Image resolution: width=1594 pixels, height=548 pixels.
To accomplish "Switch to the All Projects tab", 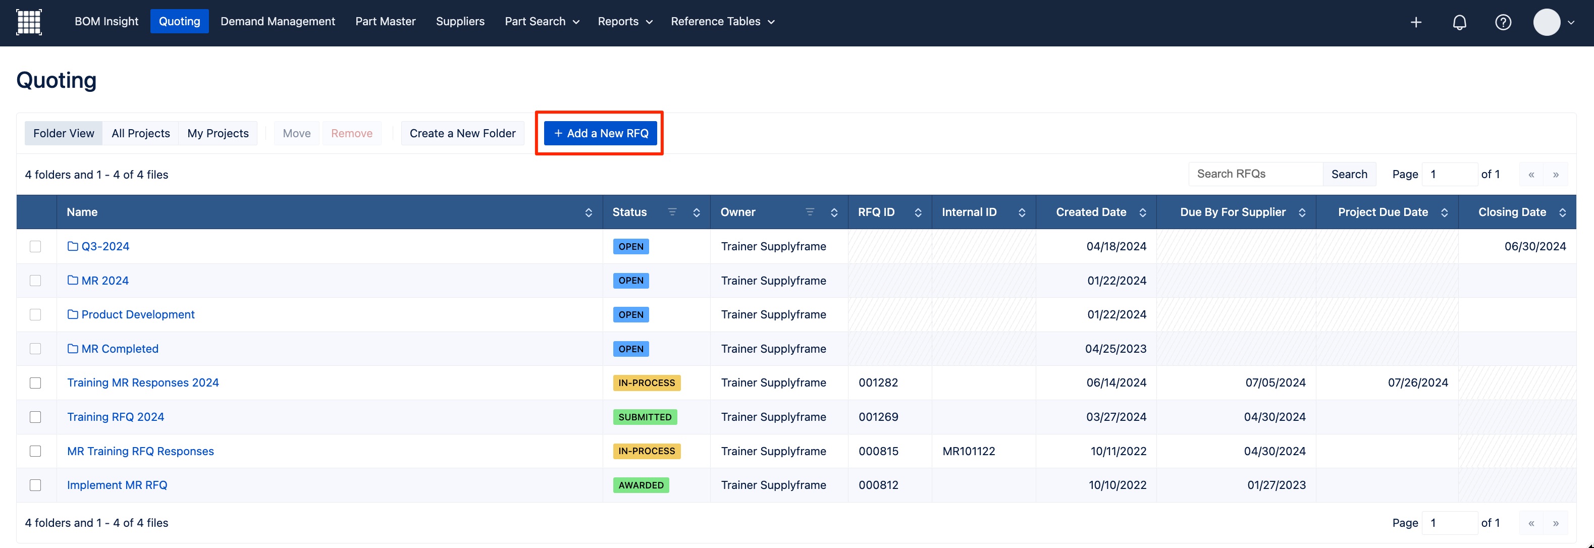I will pos(140,133).
